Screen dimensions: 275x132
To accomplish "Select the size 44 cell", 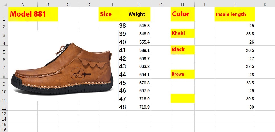I will pos(113,74).
